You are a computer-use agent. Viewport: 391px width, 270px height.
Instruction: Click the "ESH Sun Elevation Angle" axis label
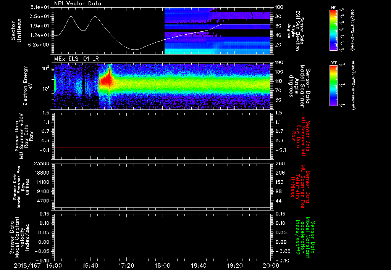pyautogui.click(x=296, y=31)
